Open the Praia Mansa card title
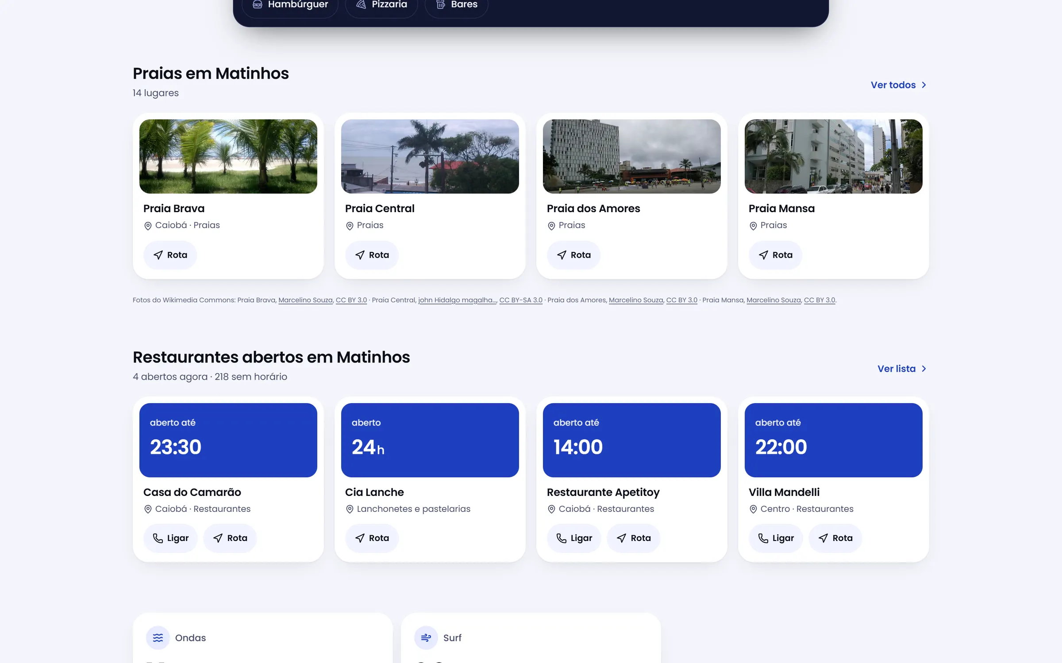1062x663 pixels. coord(781,208)
